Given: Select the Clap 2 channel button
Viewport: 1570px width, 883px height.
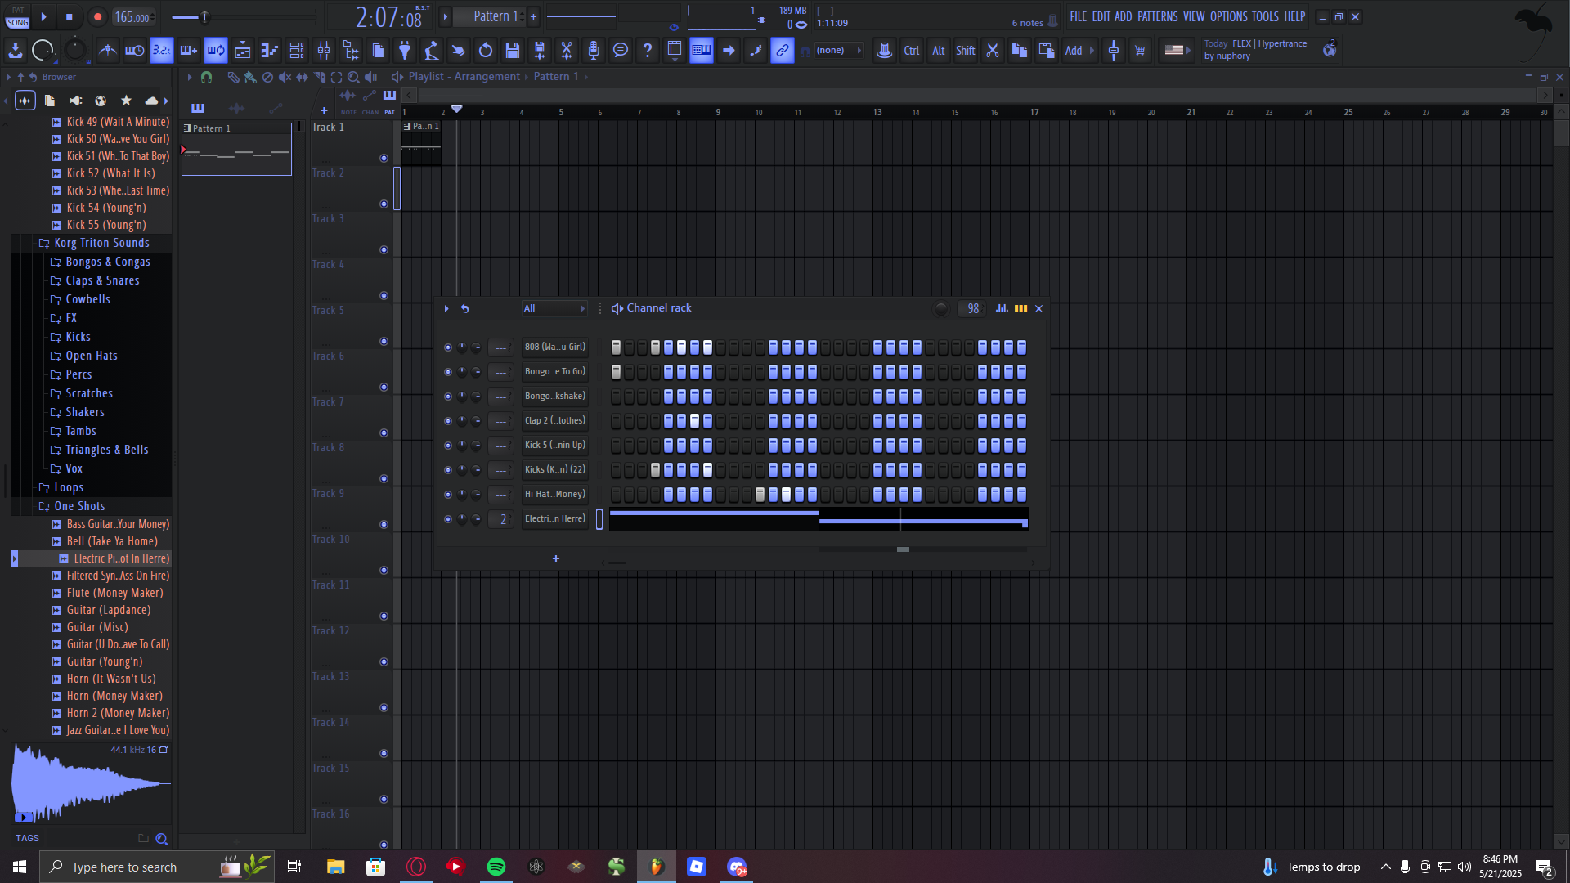Looking at the screenshot, I should click(x=554, y=421).
